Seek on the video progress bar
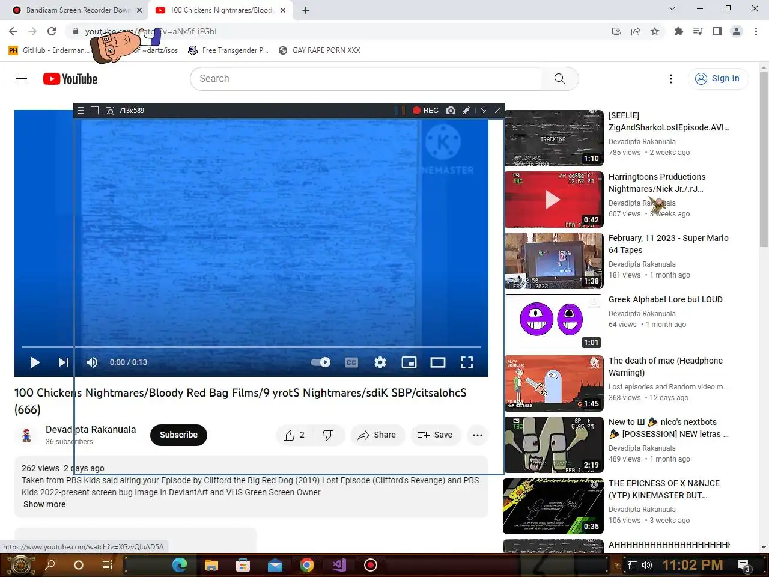The height and width of the screenshot is (577, 769). pyautogui.click(x=252, y=347)
